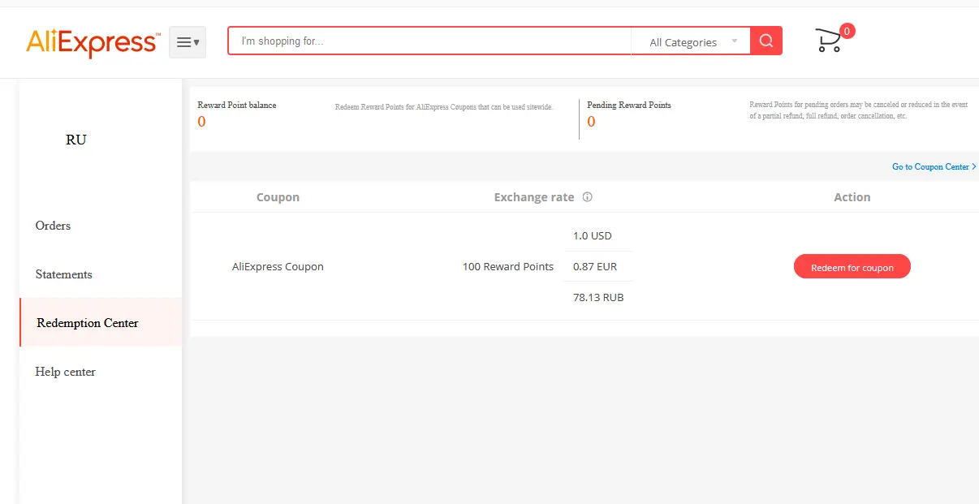Click the AliExpress logo

[93, 42]
